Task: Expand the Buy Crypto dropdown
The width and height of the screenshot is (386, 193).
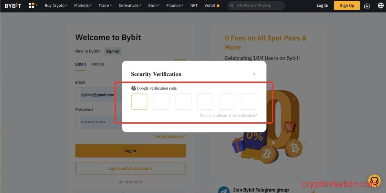Action: coord(56,6)
